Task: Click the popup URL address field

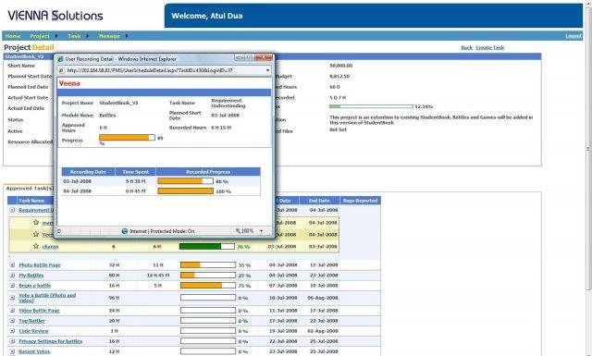Action: click(165, 70)
